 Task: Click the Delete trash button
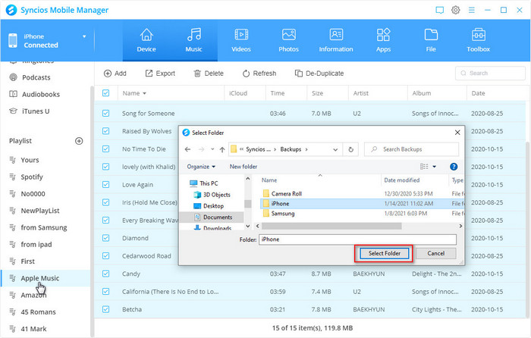(209, 74)
